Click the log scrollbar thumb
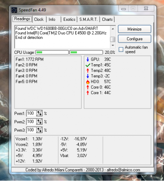Screen dimensions: 164x181 [x=113, y=39]
